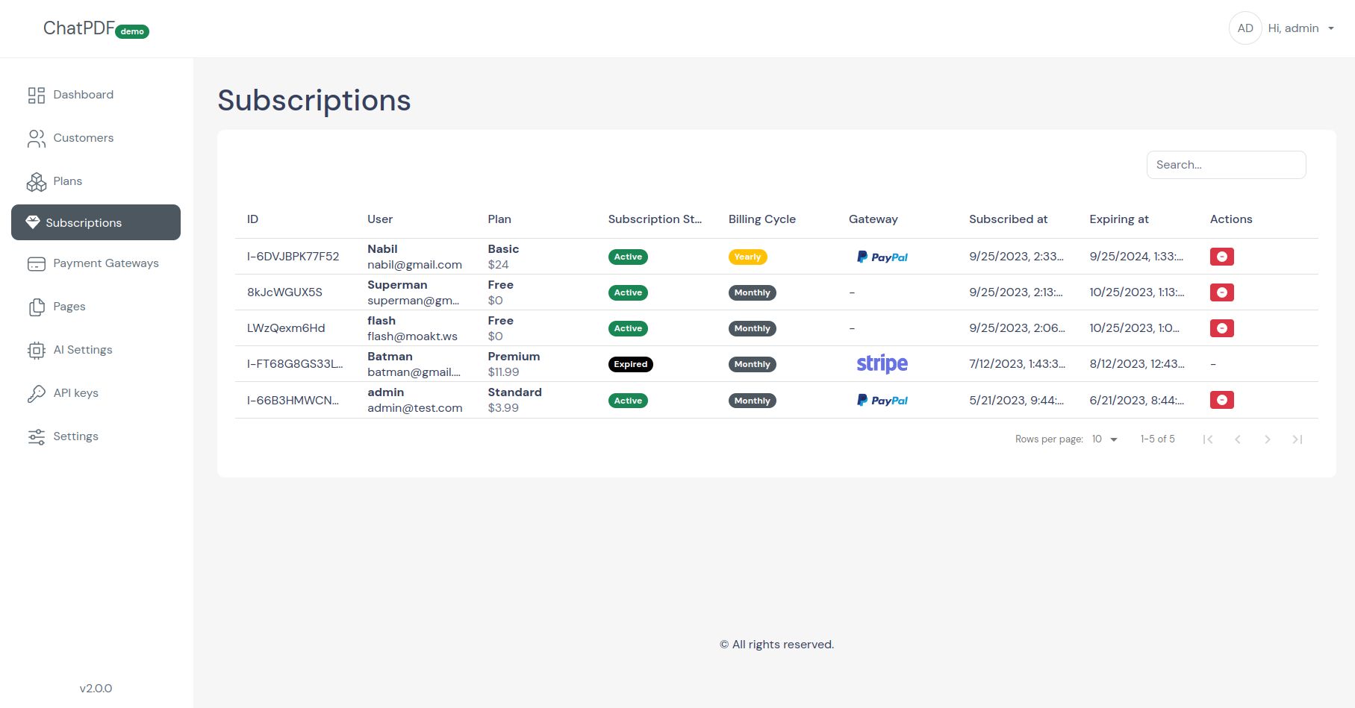Navigate to Plans page
Screen dimensions: 1355x708
96,181
